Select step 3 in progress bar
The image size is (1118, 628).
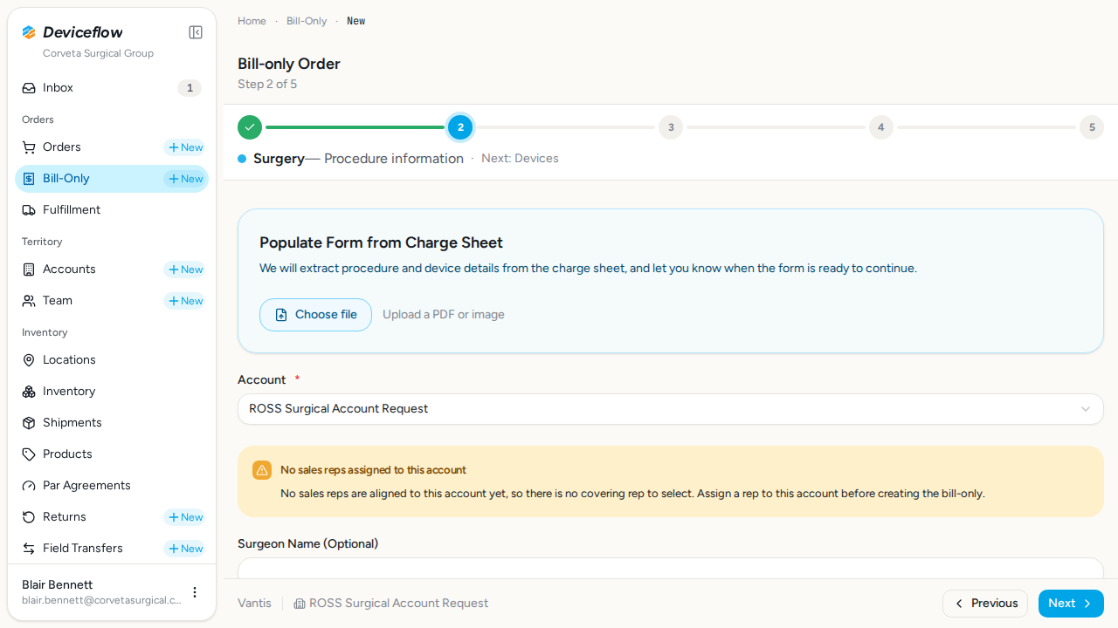point(671,127)
